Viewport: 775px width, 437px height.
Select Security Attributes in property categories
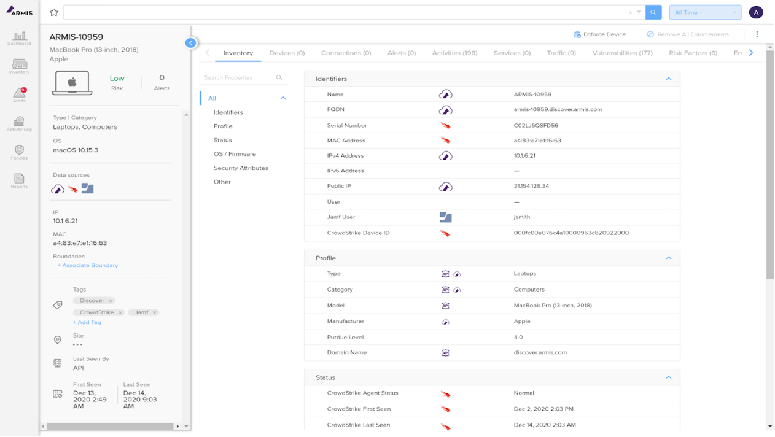(x=241, y=168)
